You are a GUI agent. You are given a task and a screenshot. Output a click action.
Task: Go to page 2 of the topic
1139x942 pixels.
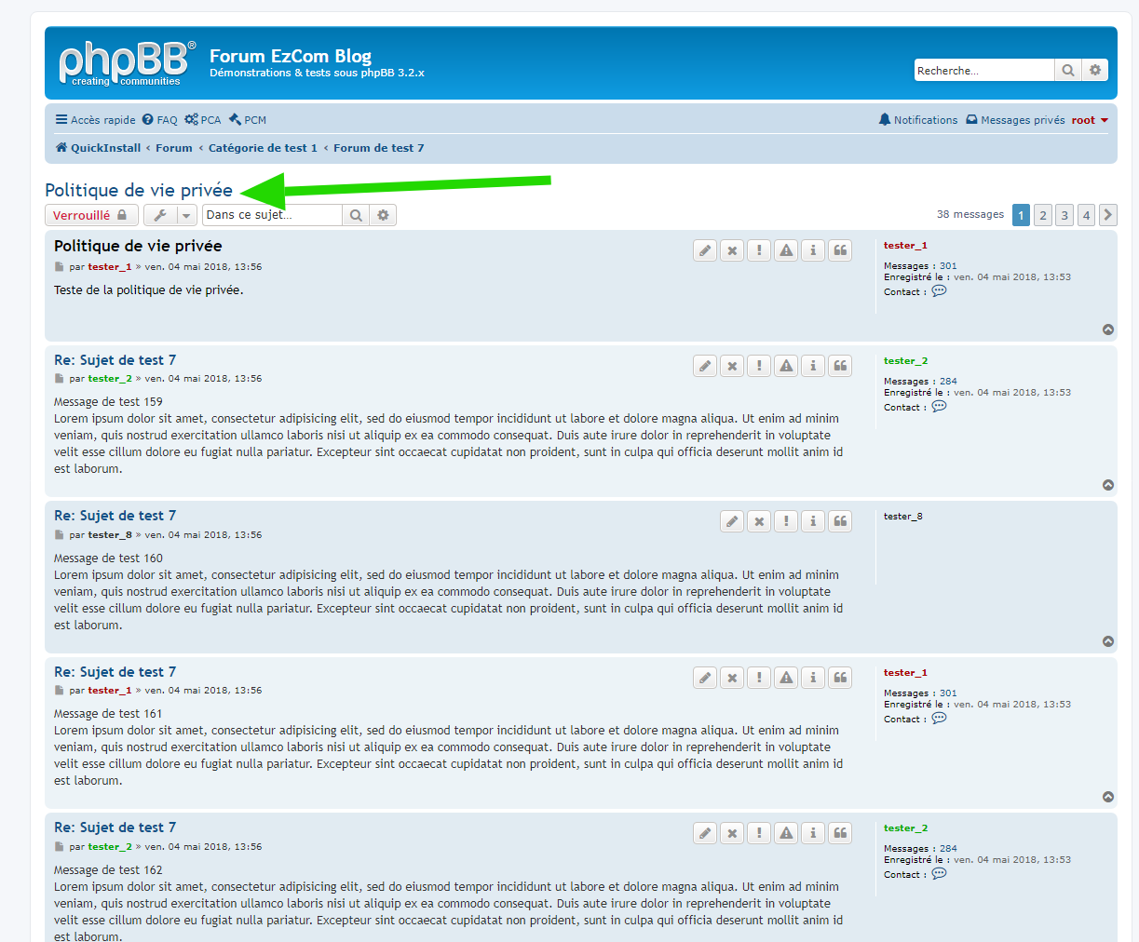[1043, 215]
